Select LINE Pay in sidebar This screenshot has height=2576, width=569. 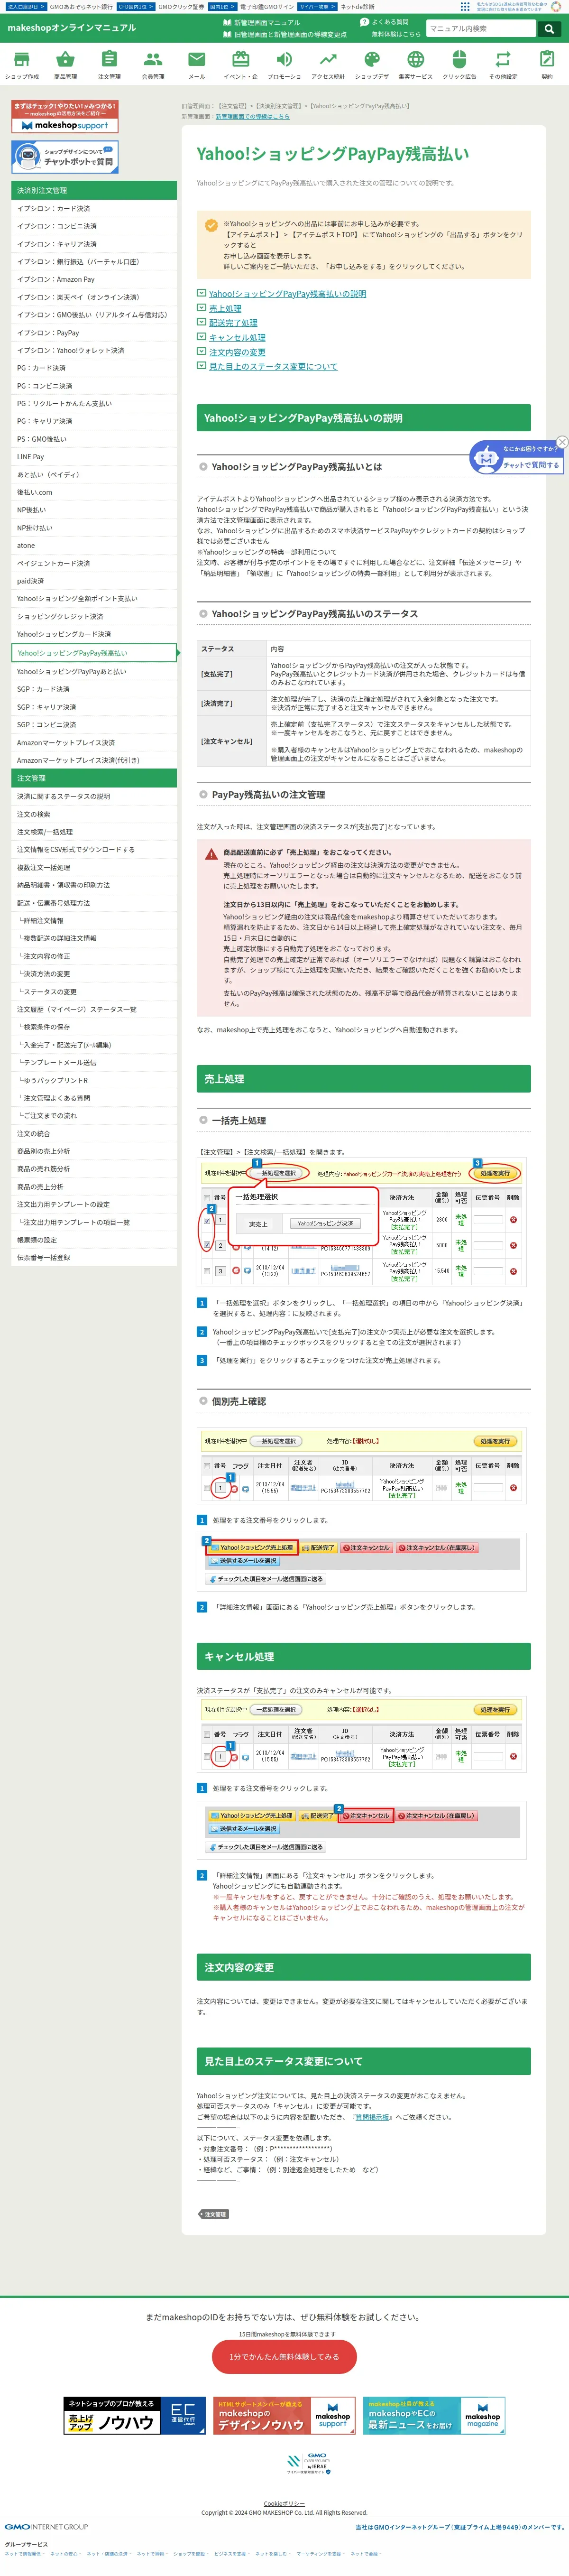pyautogui.click(x=94, y=457)
